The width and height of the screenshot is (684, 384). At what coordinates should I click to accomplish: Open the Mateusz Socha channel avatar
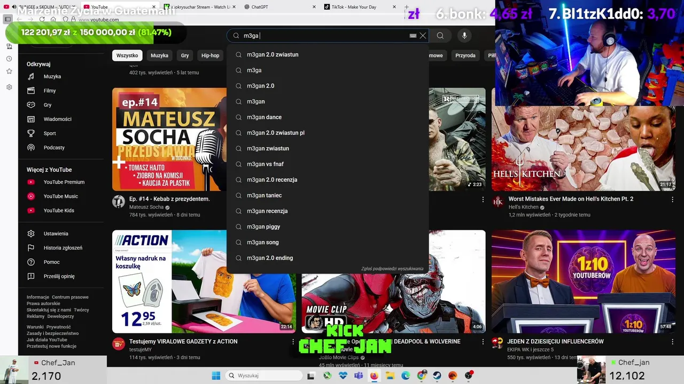point(119,202)
